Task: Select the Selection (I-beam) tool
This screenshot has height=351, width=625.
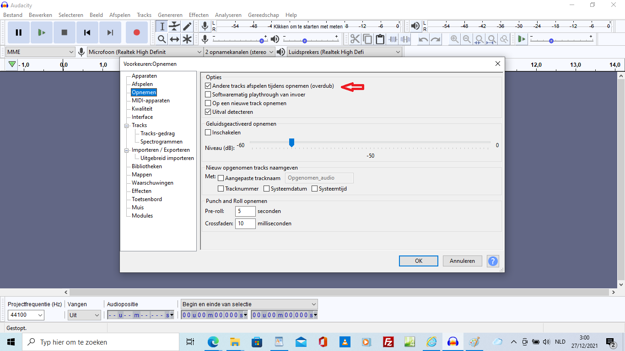Action: click(x=162, y=27)
